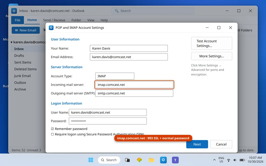Click the battery icon in the system tray

click(242, 160)
